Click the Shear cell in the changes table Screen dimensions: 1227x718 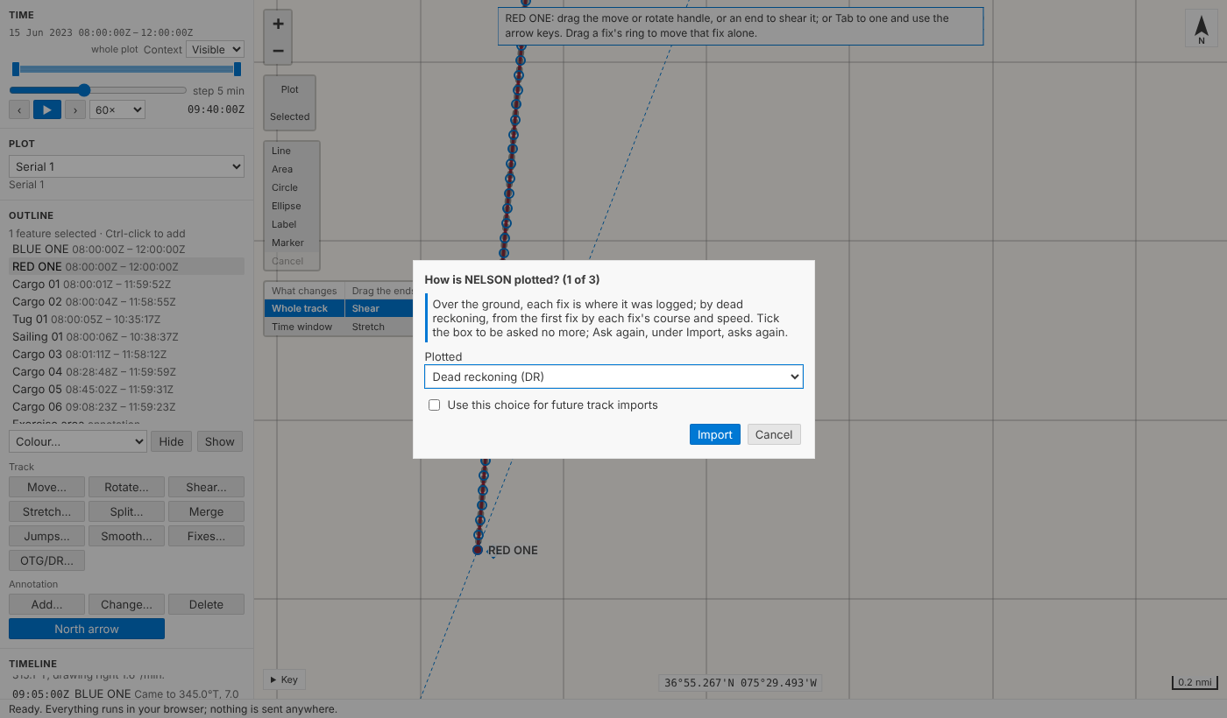click(379, 308)
